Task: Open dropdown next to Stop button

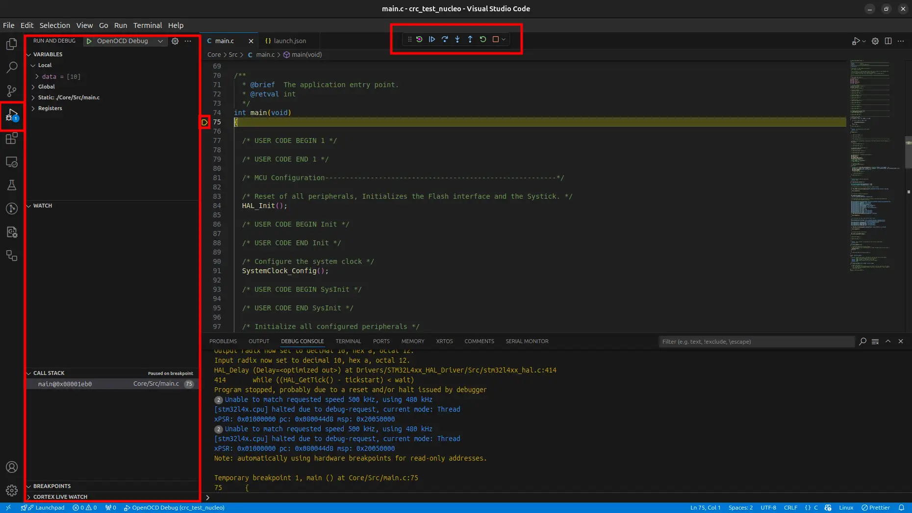Action: 504,39
